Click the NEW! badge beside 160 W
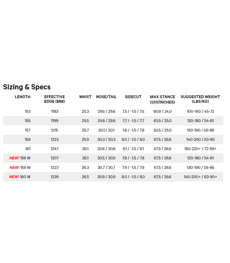The image size is (230, 263). 14,177
